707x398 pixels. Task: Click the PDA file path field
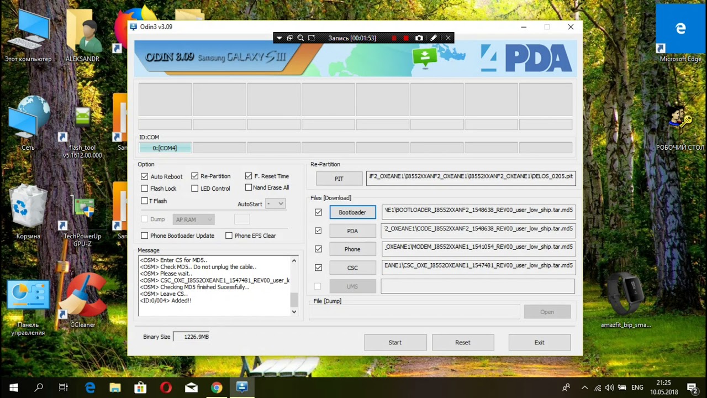(x=478, y=231)
